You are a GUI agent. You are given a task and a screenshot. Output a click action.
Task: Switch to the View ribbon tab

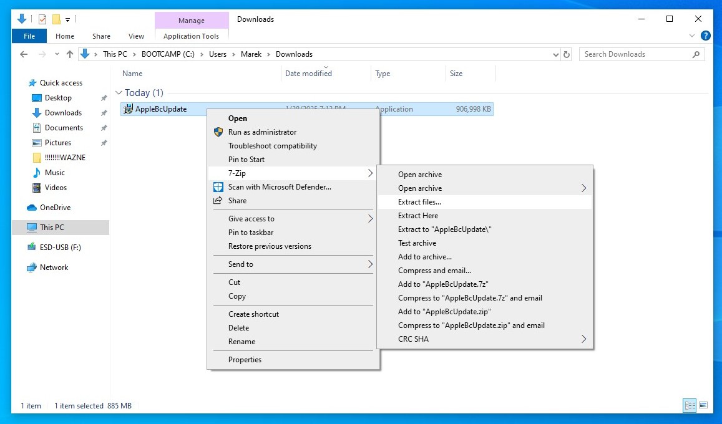pos(136,36)
